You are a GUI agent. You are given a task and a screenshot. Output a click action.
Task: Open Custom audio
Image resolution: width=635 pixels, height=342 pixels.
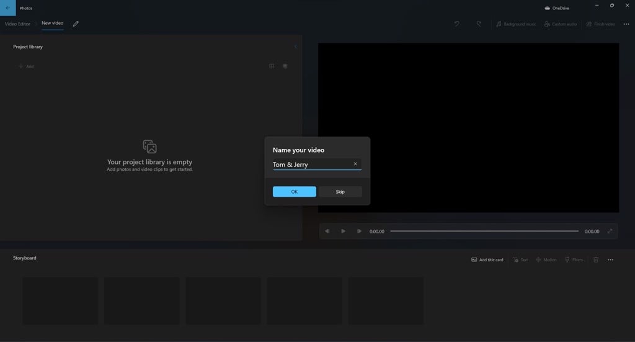pyautogui.click(x=561, y=24)
